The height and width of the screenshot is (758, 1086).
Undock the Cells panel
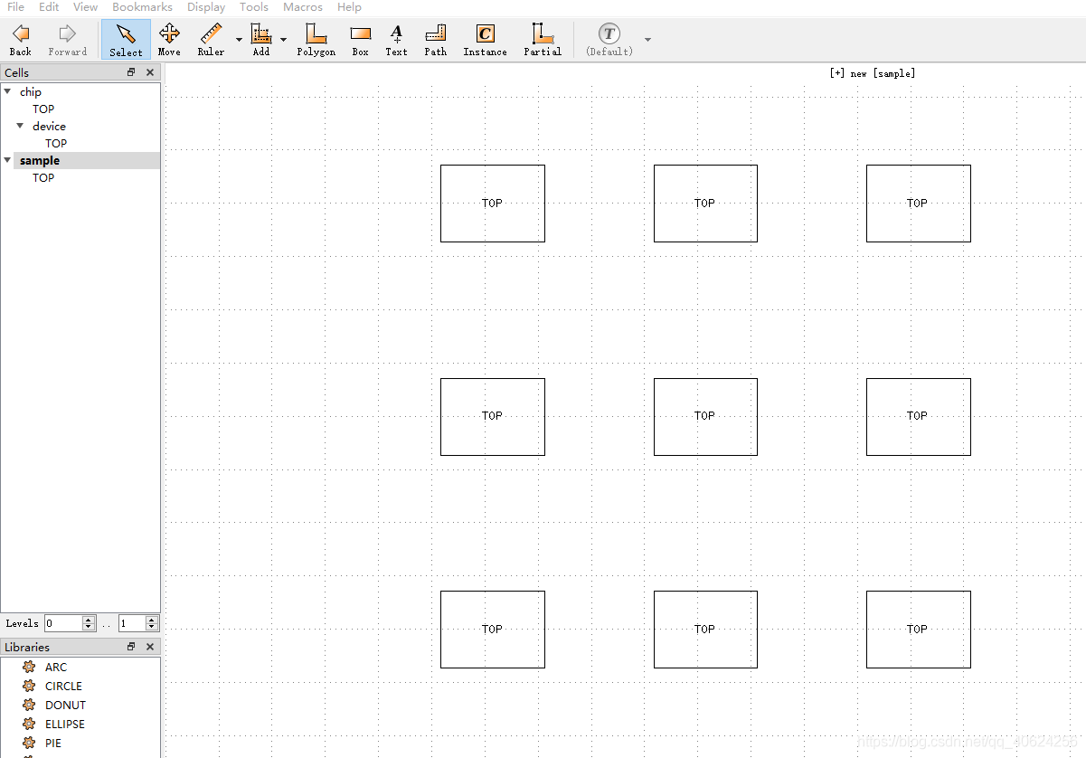(131, 72)
